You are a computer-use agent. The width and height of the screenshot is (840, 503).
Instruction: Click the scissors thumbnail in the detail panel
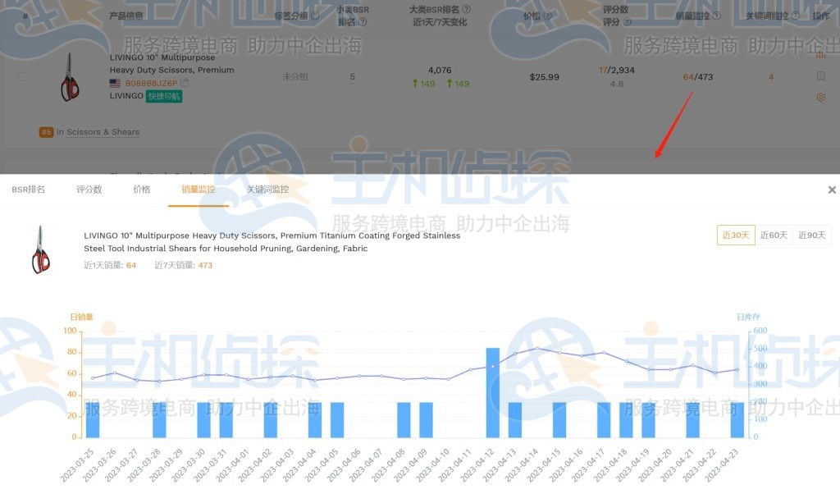point(41,249)
